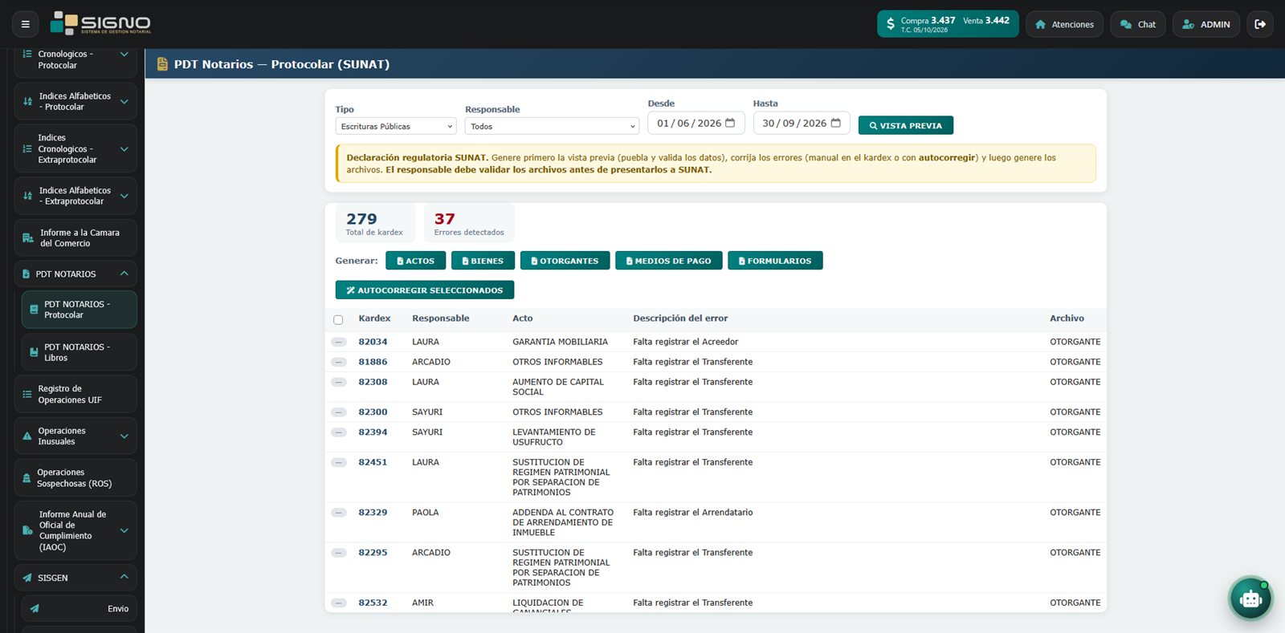Image resolution: width=1285 pixels, height=633 pixels.
Task: Open the Tipo dropdown showing Escrituras Públicas
Action: (x=396, y=126)
